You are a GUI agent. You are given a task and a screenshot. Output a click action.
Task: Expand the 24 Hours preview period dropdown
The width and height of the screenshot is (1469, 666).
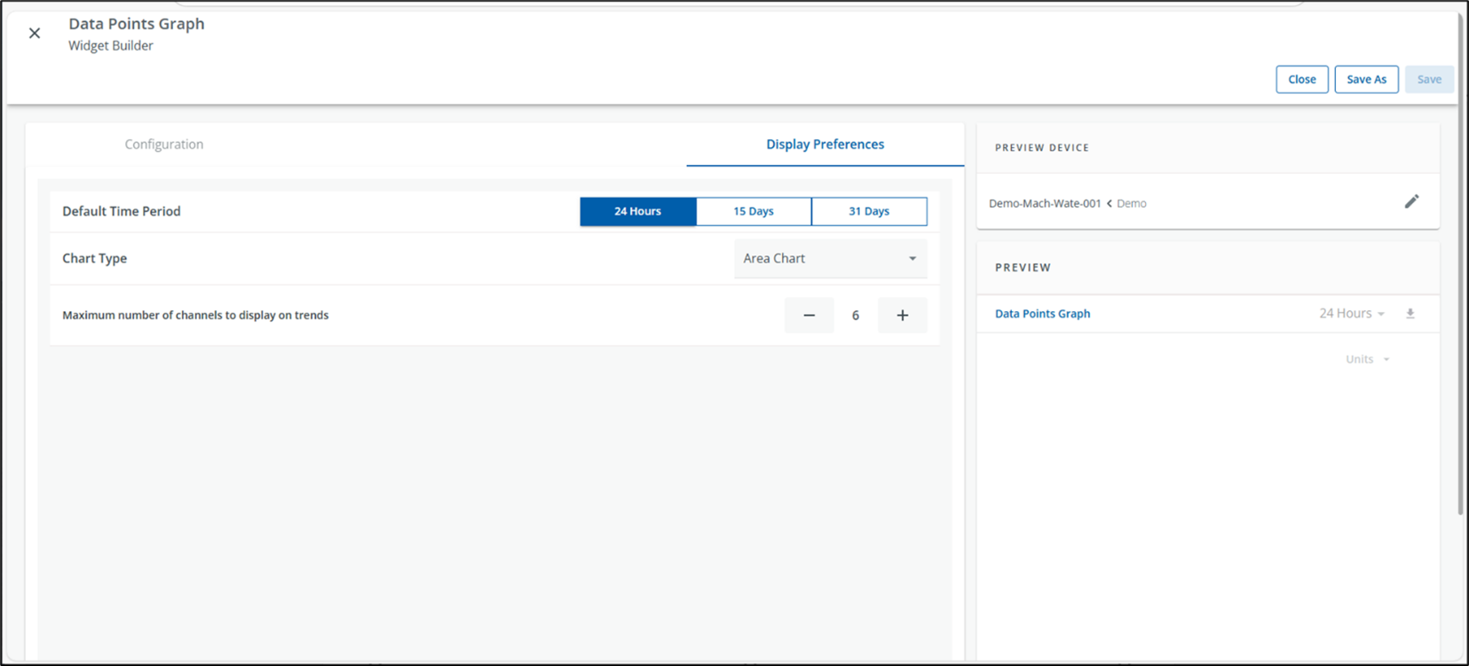tap(1352, 313)
